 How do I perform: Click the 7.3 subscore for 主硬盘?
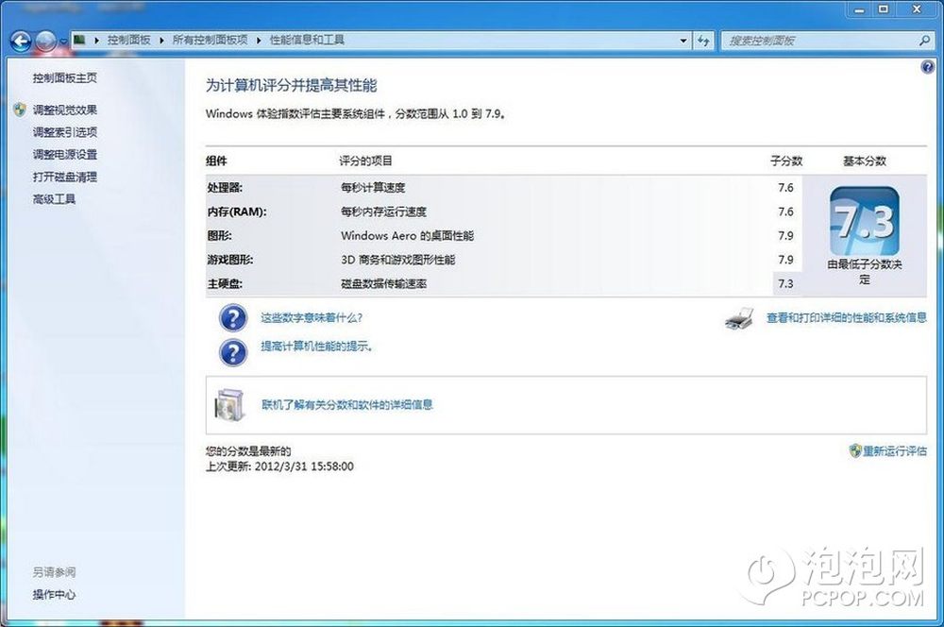[785, 283]
